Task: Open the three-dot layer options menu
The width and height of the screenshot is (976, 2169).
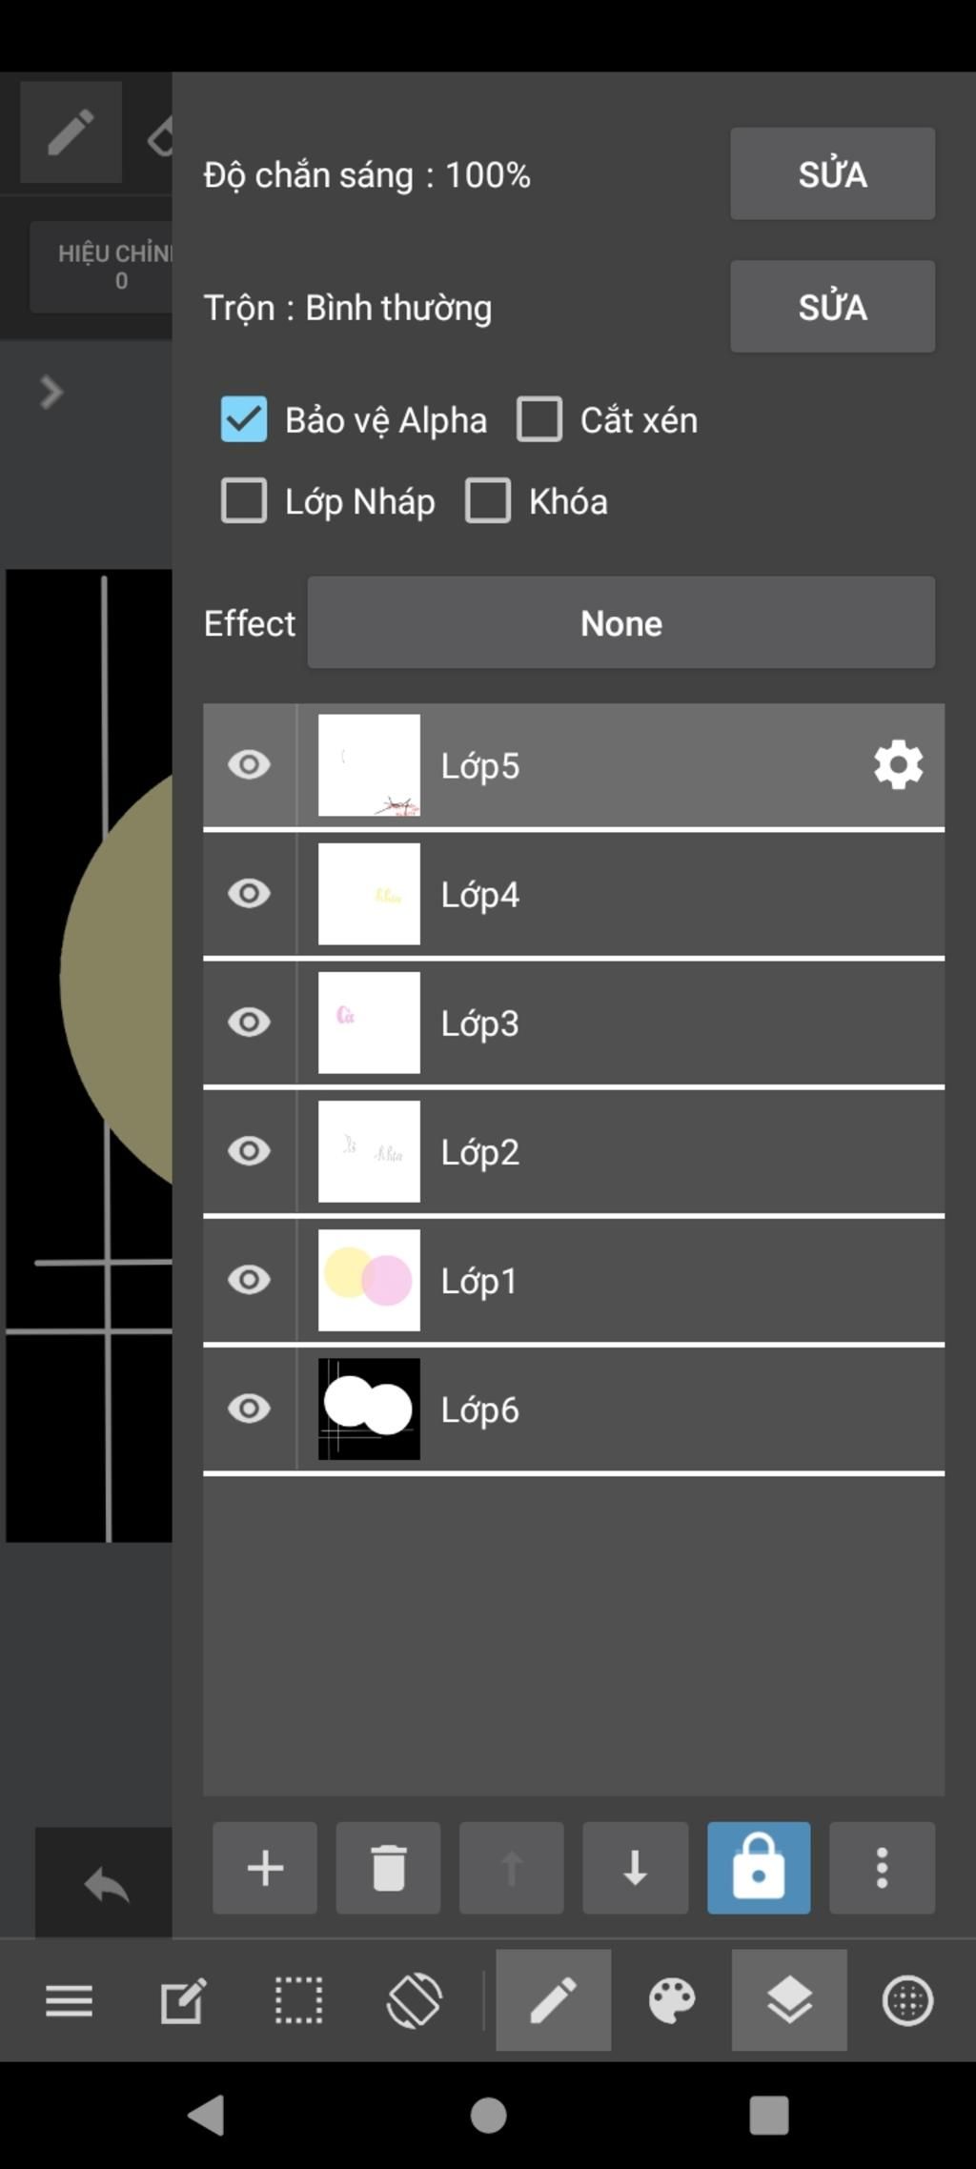Action: click(882, 1868)
